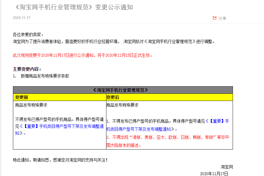Click the red share arrow icon

pos(215,18)
